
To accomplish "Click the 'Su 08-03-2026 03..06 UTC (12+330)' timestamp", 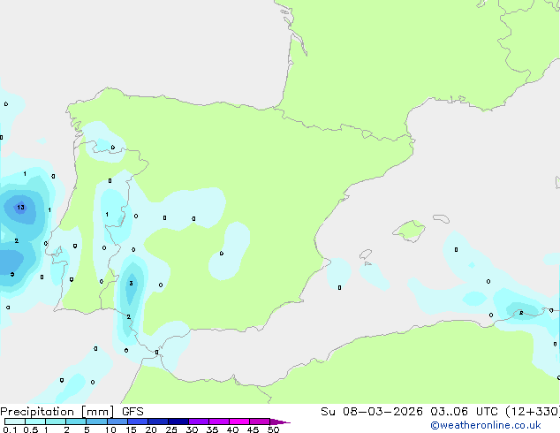I will (440, 412).
